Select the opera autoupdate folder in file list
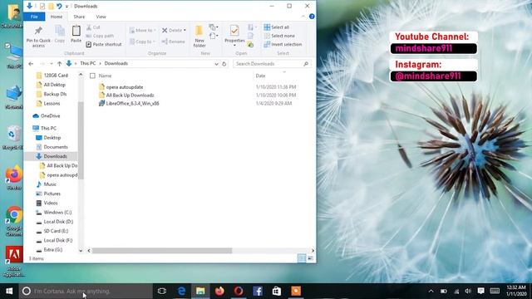Screen dimensions: 532x299 click(125, 87)
